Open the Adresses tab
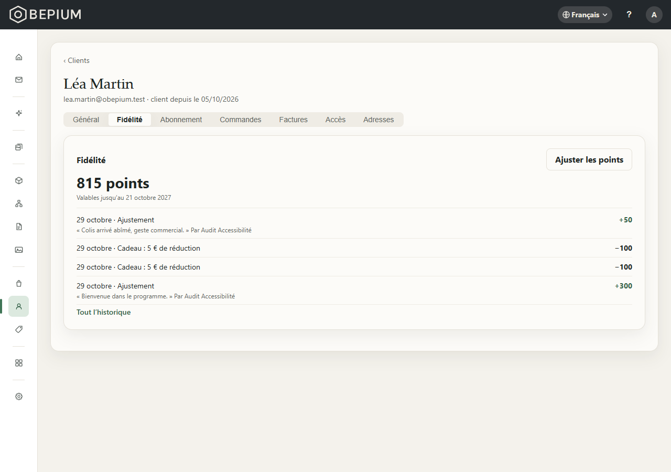Image resolution: width=671 pixels, height=472 pixels. click(x=378, y=120)
